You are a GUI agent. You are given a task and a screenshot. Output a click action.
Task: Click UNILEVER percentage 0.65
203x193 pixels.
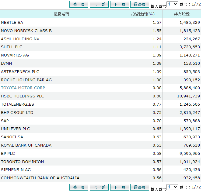point(157,129)
